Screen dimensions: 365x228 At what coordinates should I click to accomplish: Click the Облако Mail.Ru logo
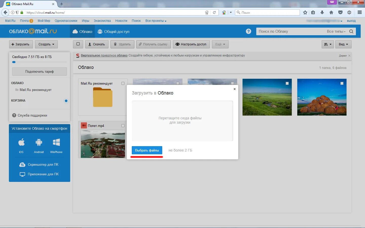[33, 31]
